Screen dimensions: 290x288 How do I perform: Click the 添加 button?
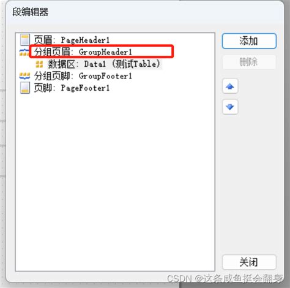point(249,41)
